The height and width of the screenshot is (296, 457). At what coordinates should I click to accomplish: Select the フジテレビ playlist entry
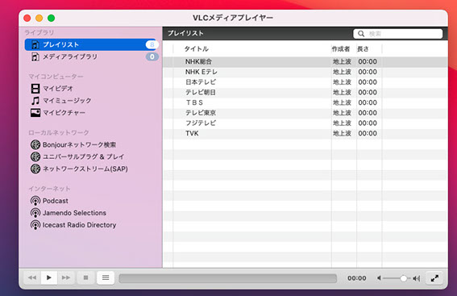click(305, 123)
